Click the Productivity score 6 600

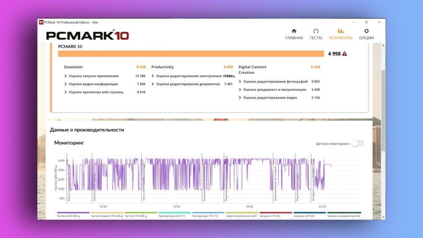point(228,67)
